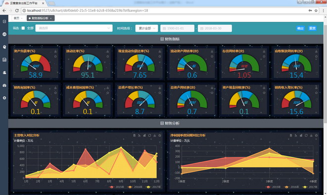
Task: Select the 财务指标分析 tab
Action: point(41,18)
